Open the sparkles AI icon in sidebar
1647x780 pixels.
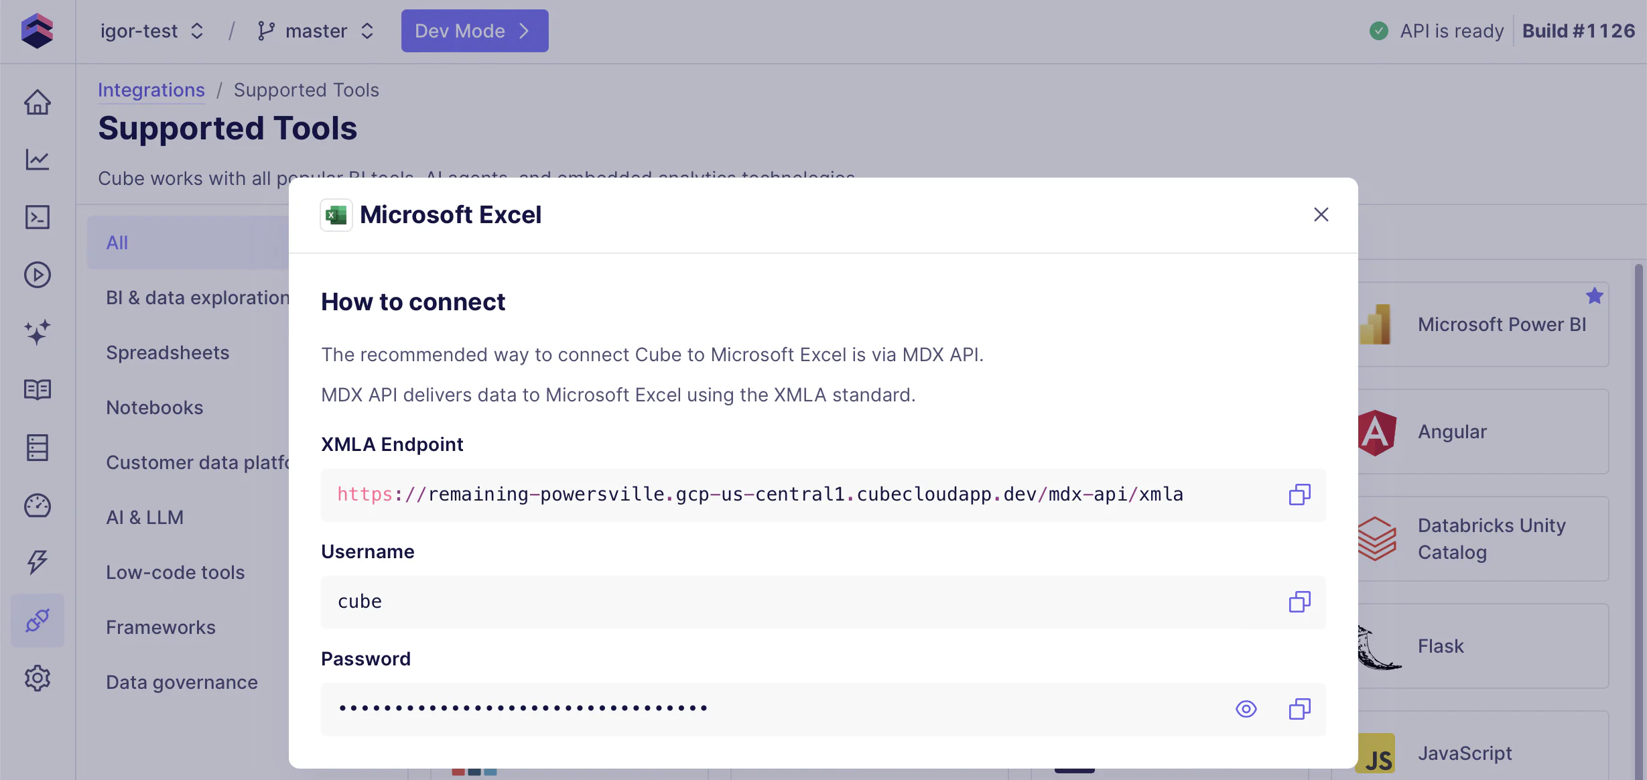click(38, 332)
